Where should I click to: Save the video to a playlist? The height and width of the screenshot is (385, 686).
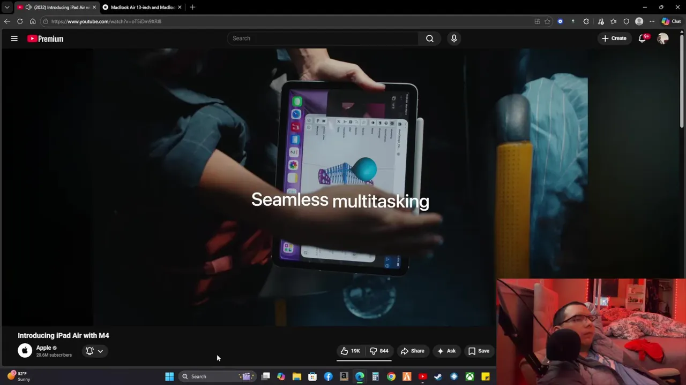[479, 351]
